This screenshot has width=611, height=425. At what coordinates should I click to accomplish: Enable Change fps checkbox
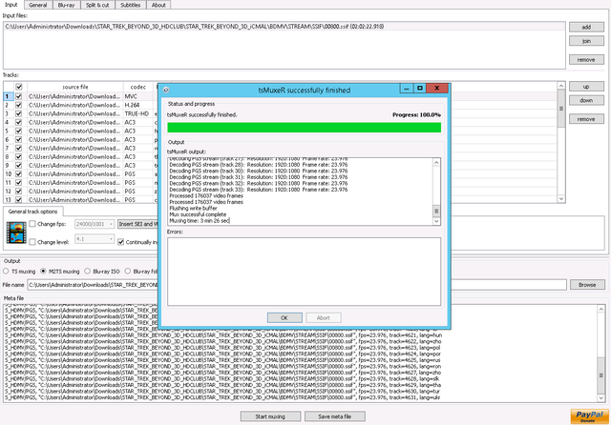(x=32, y=224)
